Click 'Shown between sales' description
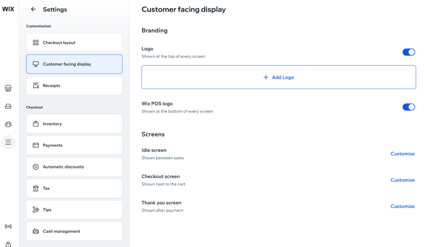425x247 pixels. (163, 158)
